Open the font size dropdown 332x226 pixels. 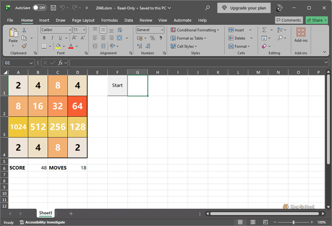pyautogui.click(x=84, y=30)
